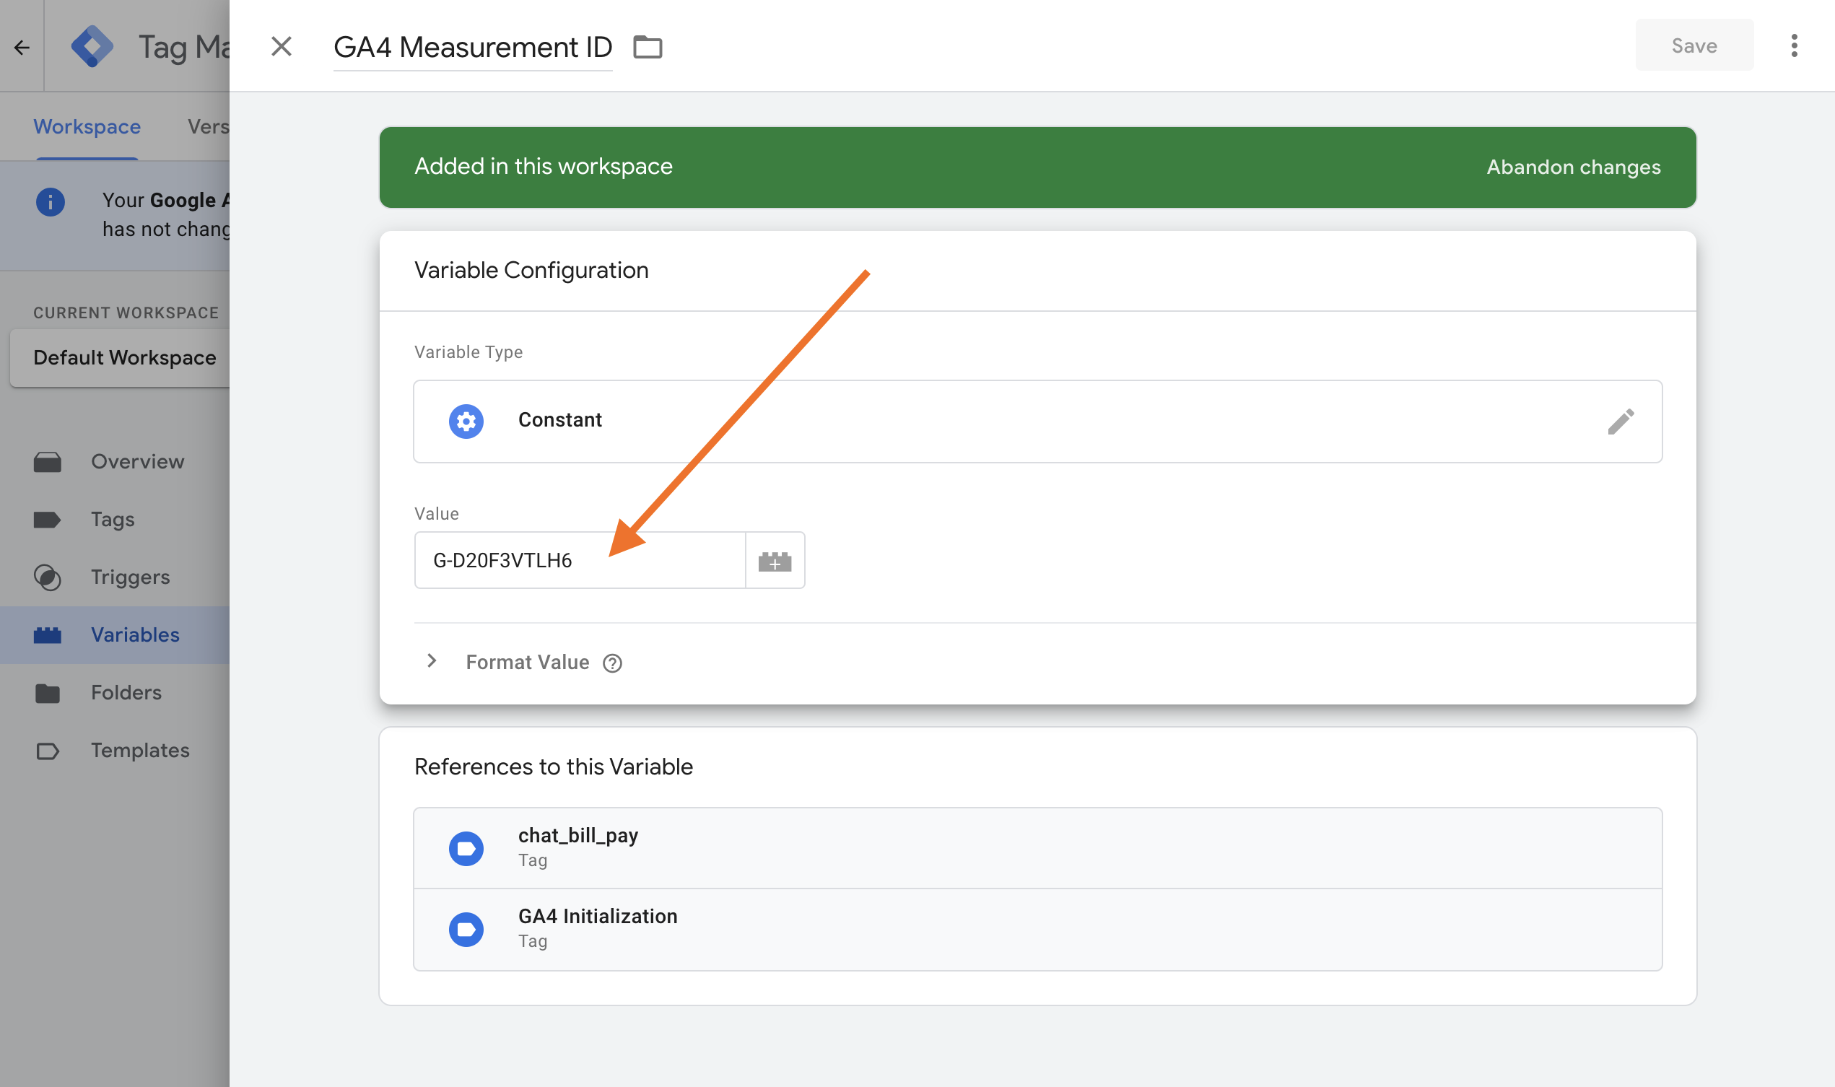1835x1087 pixels.
Task: Click the insert variable brick icon
Action: (x=775, y=561)
